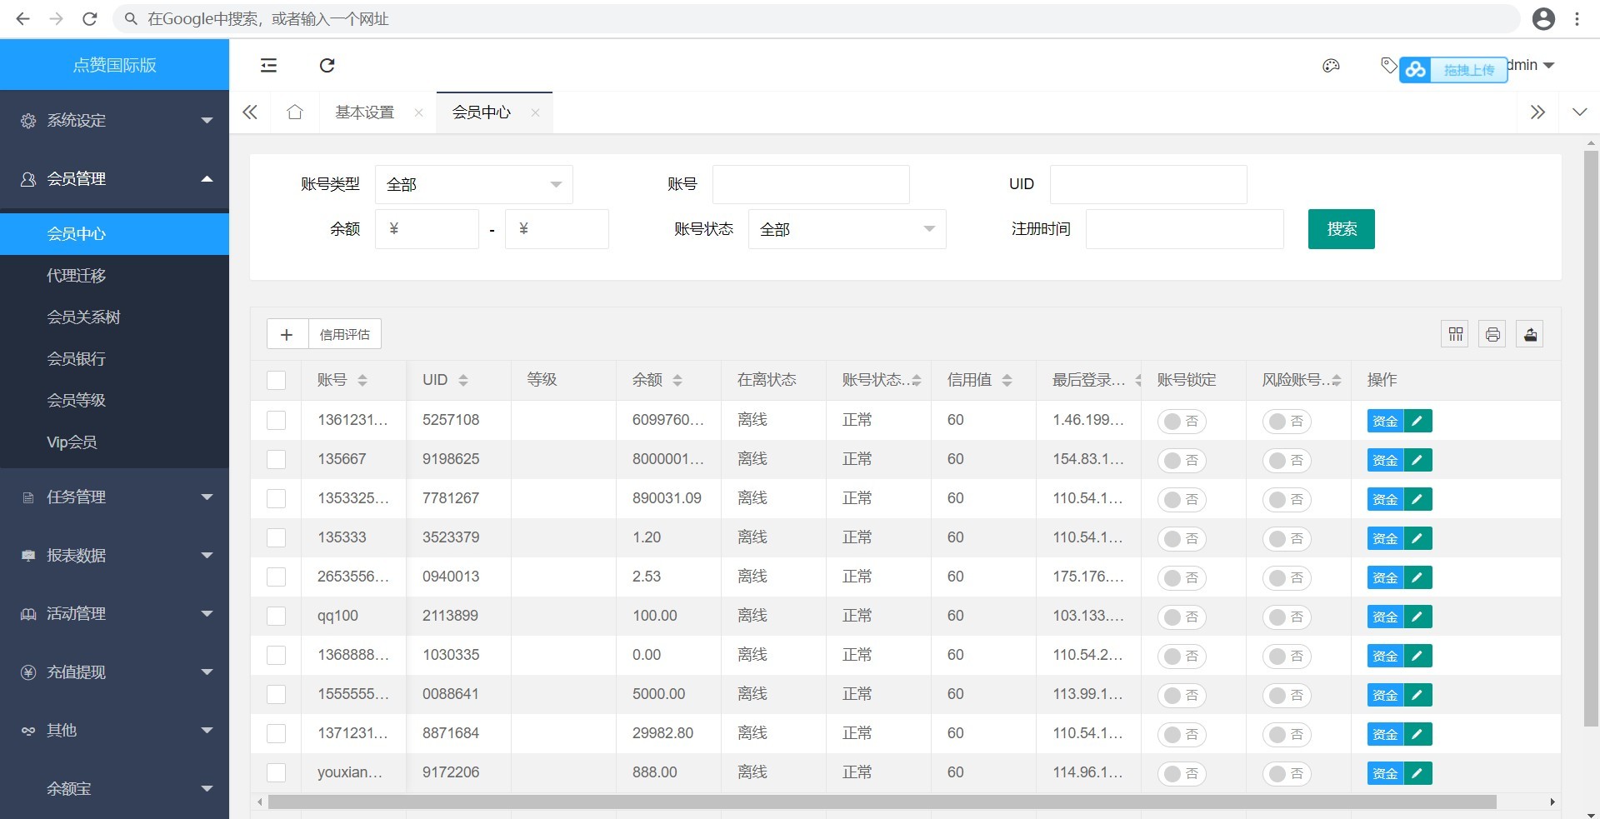Collapse the sidebar with the menu-fold icon

(268, 65)
